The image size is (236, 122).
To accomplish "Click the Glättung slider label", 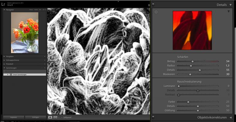I will (169, 110).
